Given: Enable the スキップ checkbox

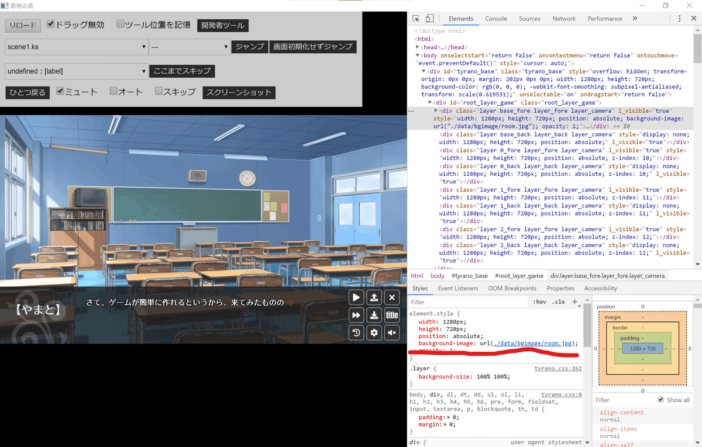Looking at the screenshot, I should click(x=159, y=91).
